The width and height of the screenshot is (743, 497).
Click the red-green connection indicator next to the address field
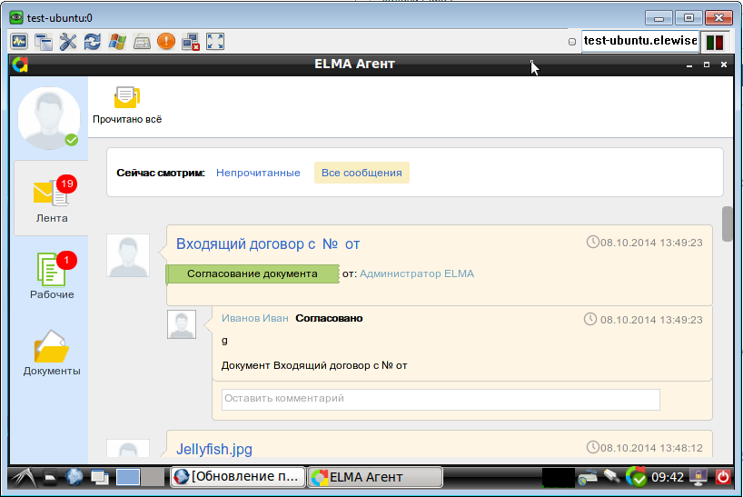[x=715, y=42]
